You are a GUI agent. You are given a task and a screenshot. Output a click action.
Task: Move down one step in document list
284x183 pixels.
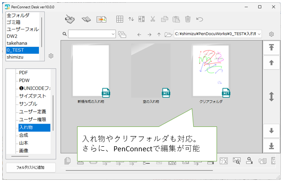point(271,131)
